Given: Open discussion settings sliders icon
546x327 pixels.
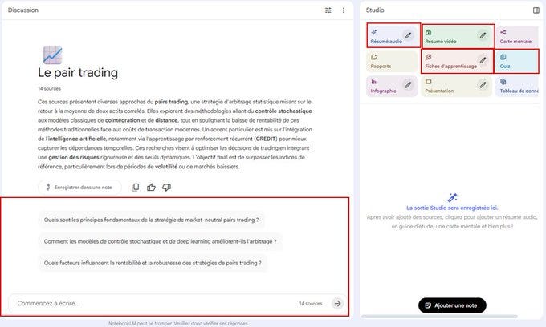Looking at the screenshot, I should [x=328, y=10].
